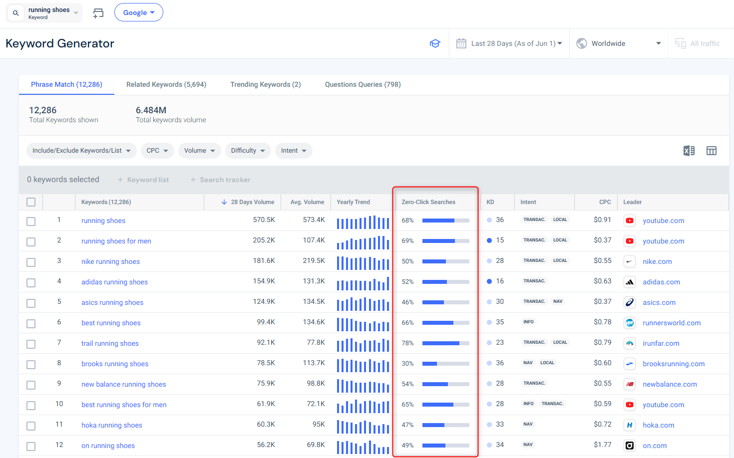Image resolution: width=734 pixels, height=458 pixels.
Task: Click the Adidas favicon in row 4
Action: pyautogui.click(x=630, y=282)
